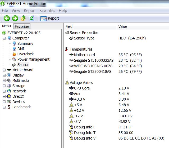
Task: Click the Summary page icon
Action: point(14,43)
